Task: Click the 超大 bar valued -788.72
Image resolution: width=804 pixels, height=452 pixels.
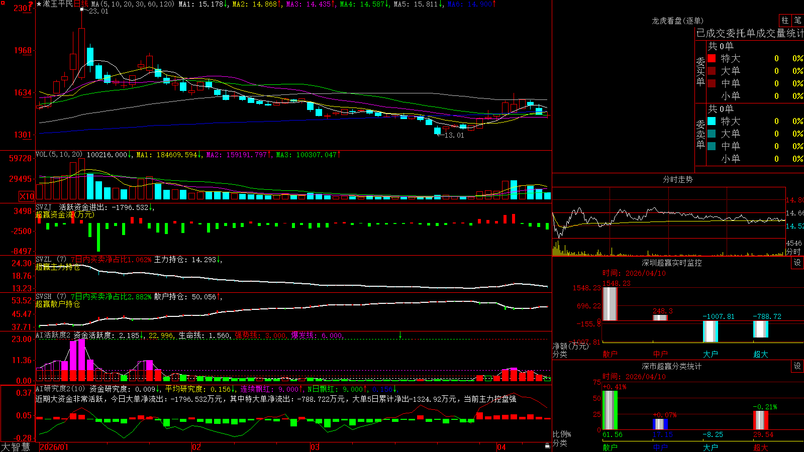Action: click(x=761, y=329)
